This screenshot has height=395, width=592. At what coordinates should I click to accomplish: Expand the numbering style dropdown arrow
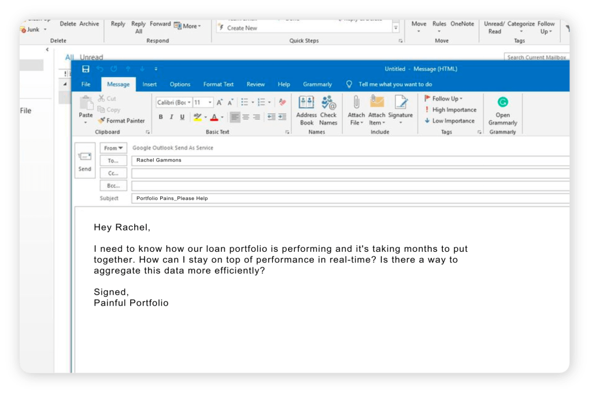[269, 102]
